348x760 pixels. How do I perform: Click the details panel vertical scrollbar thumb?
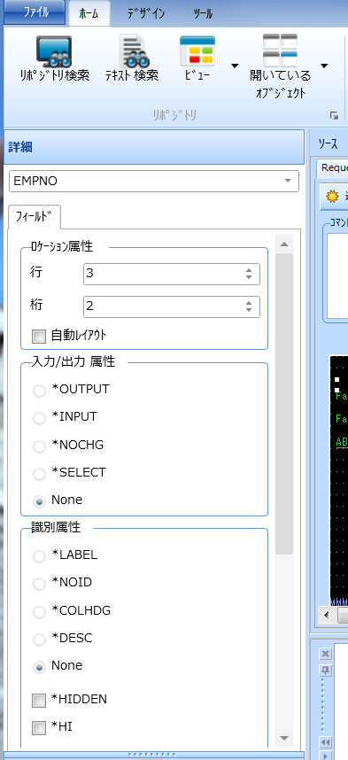tap(284, 403)
